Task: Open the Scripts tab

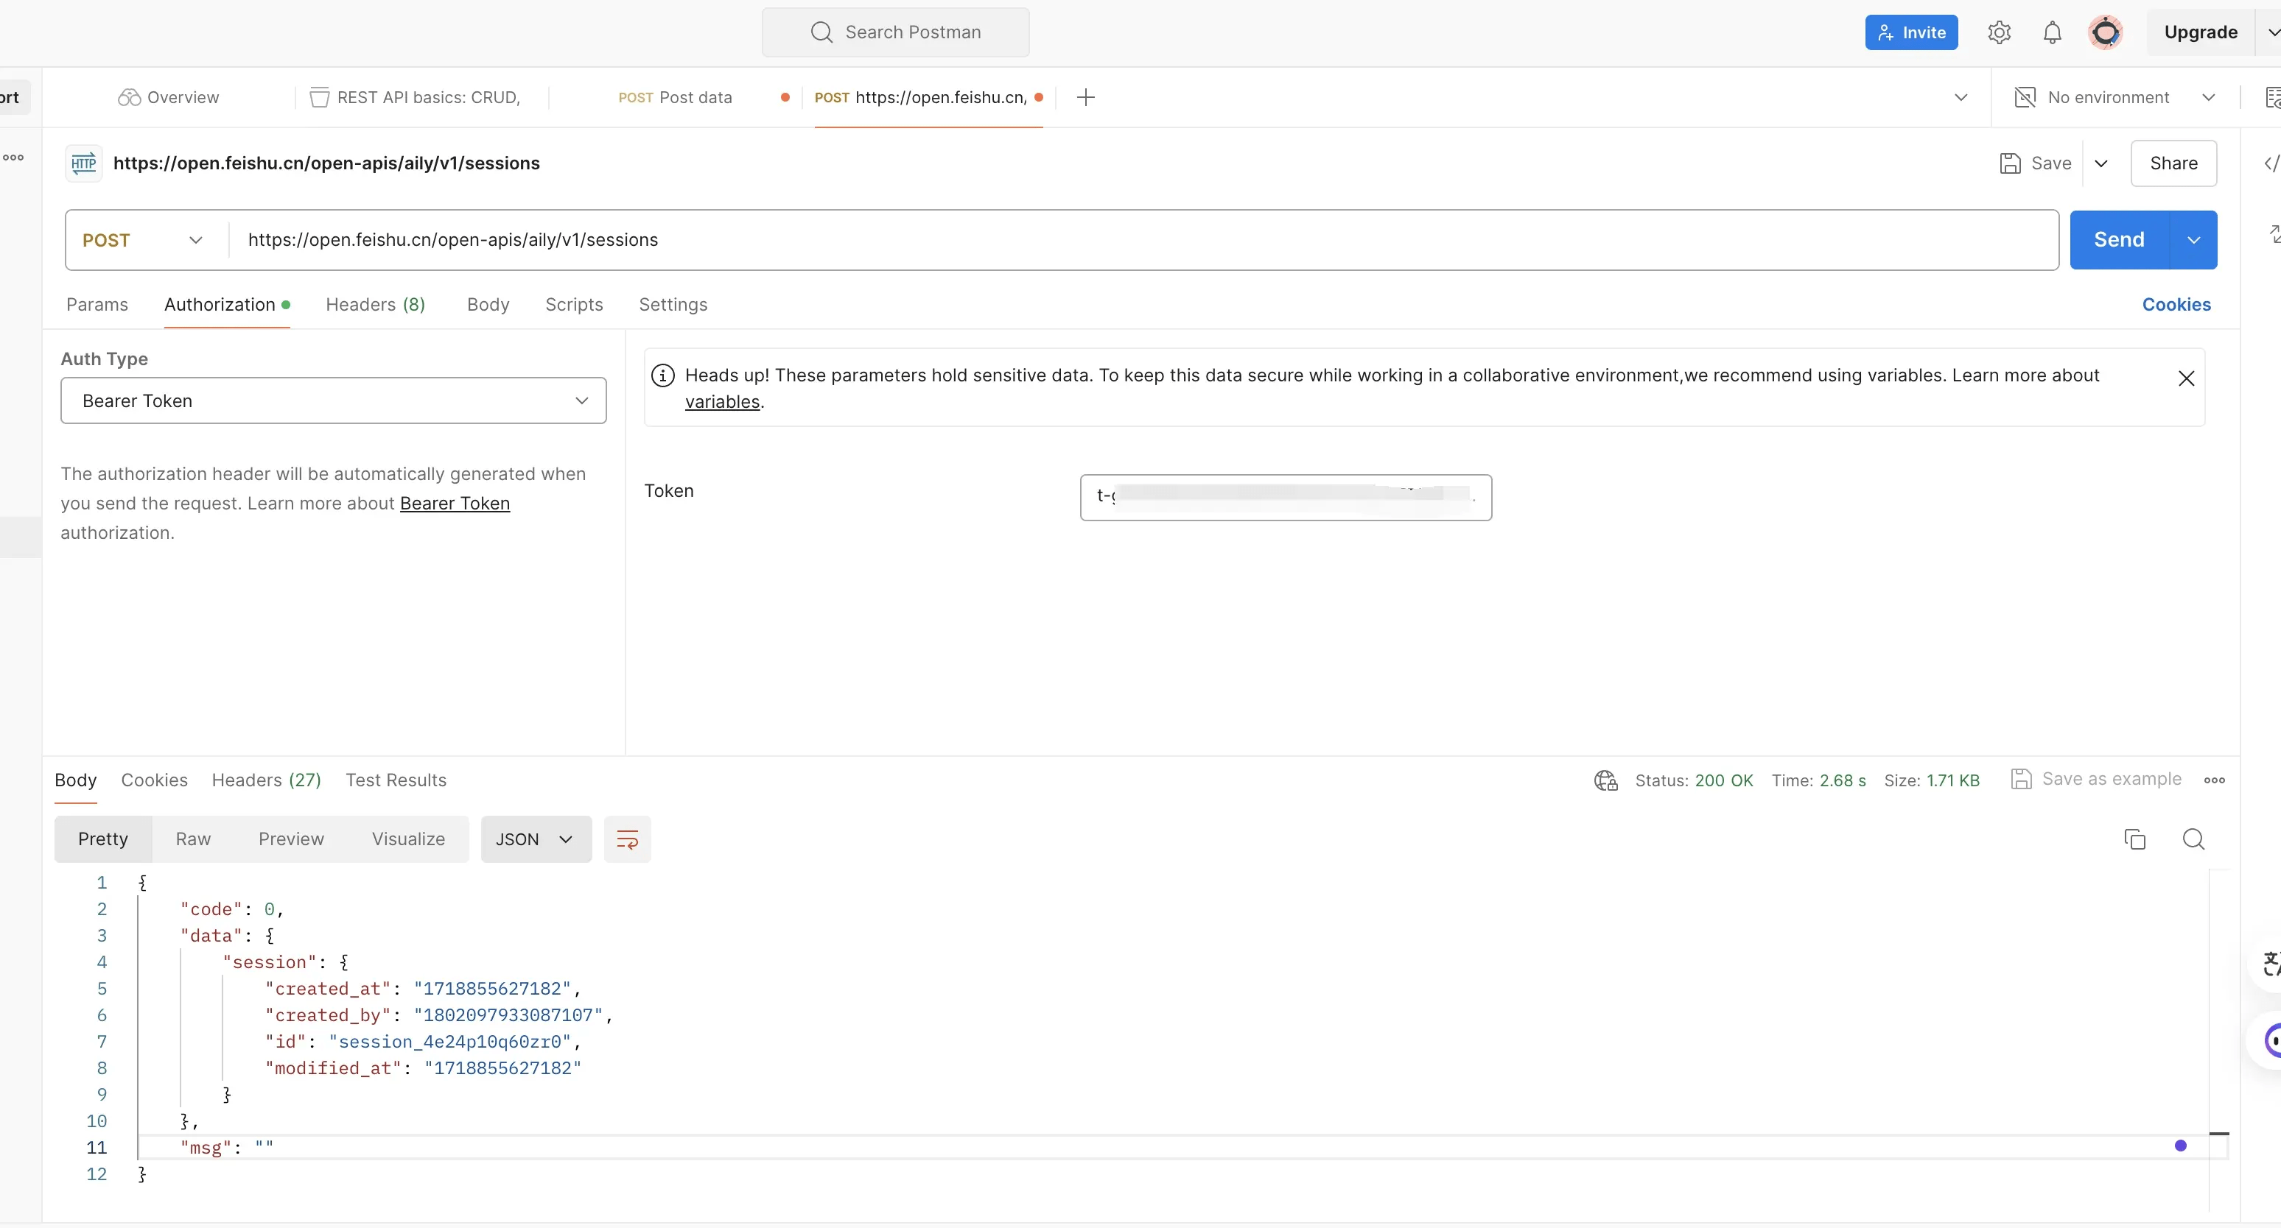Action: (574, 304)
